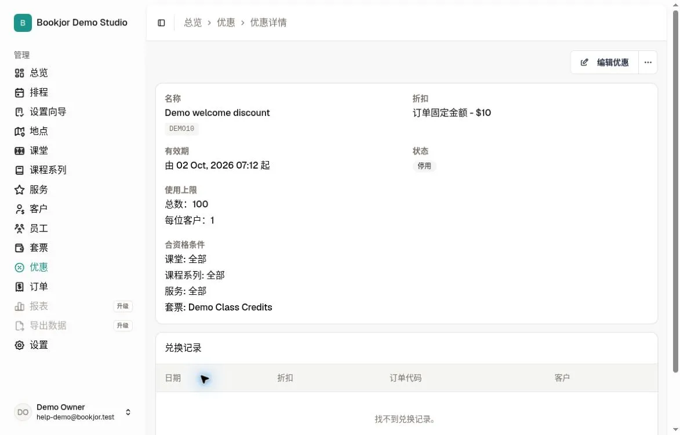Screen dimensions: 680x435
Task: Click the 客户 person icon
Action: 20,209
